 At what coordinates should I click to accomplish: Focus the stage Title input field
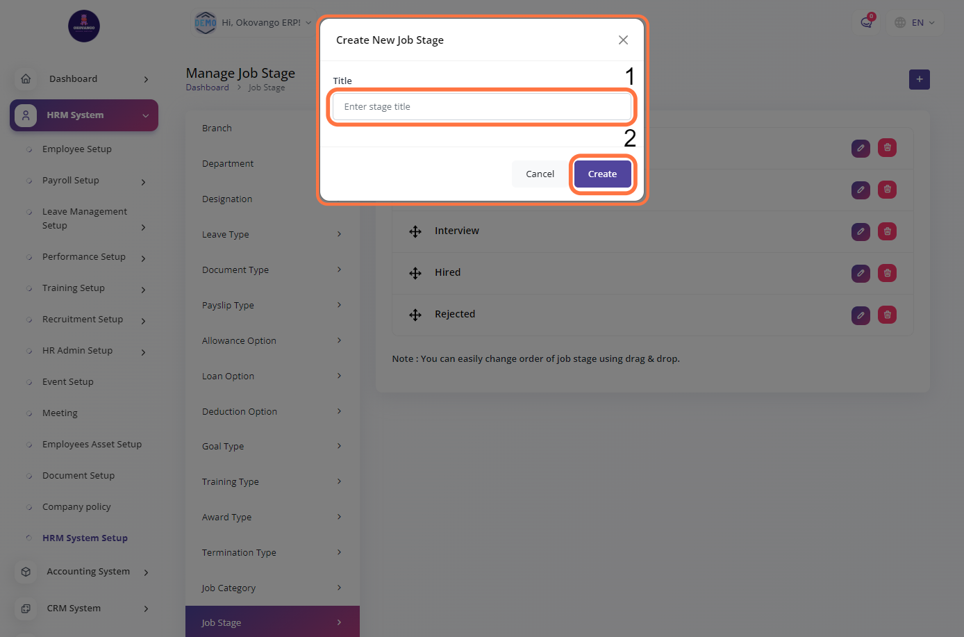point(481,107)
